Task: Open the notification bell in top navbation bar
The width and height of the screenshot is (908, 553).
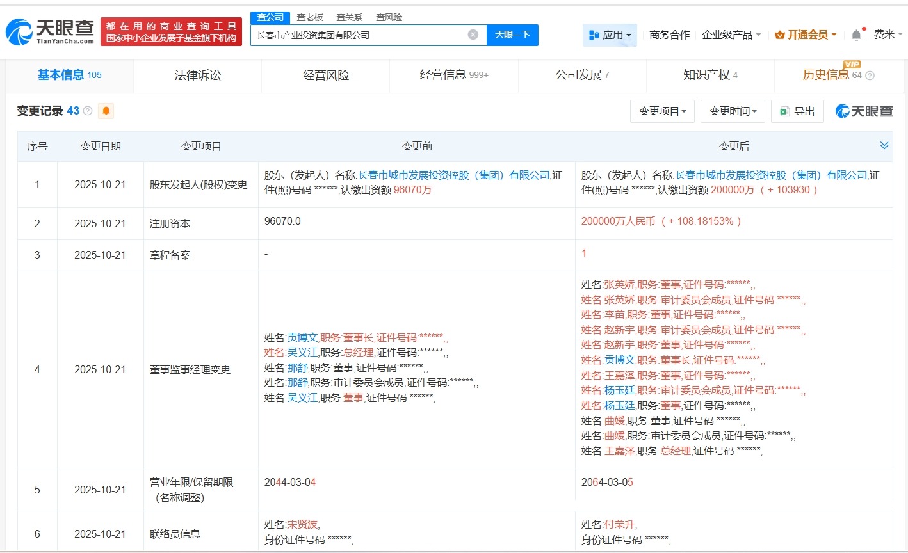Action: [x=855, y=35]
